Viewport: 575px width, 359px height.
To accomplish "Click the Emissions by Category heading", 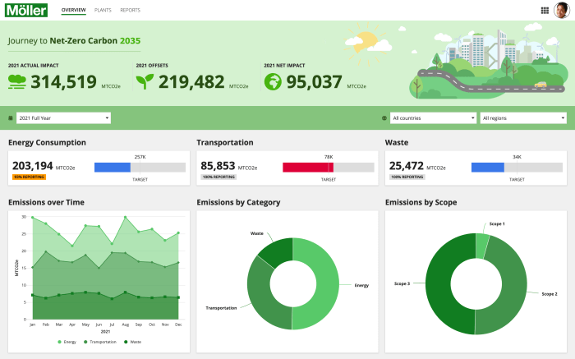I will tap(238, 202).
